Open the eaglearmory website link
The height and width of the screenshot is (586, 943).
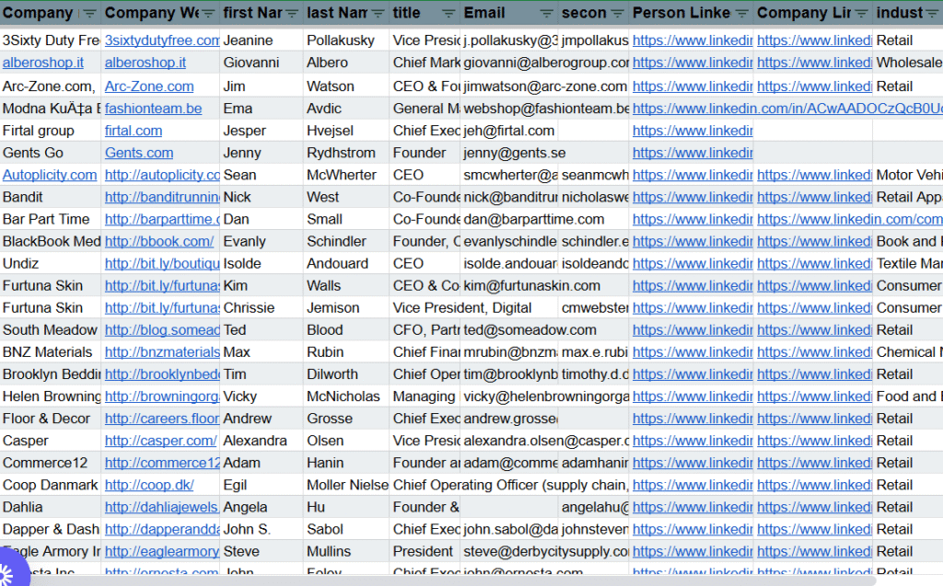(162, 552)
